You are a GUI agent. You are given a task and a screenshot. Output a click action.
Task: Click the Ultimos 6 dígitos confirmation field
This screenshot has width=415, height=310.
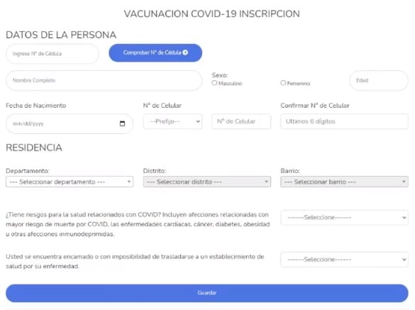coord(344,121)
